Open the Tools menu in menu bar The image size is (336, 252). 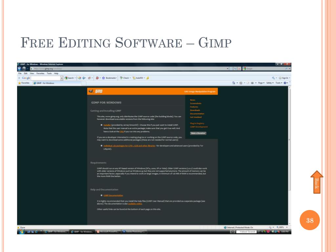[x=49, y=73]
